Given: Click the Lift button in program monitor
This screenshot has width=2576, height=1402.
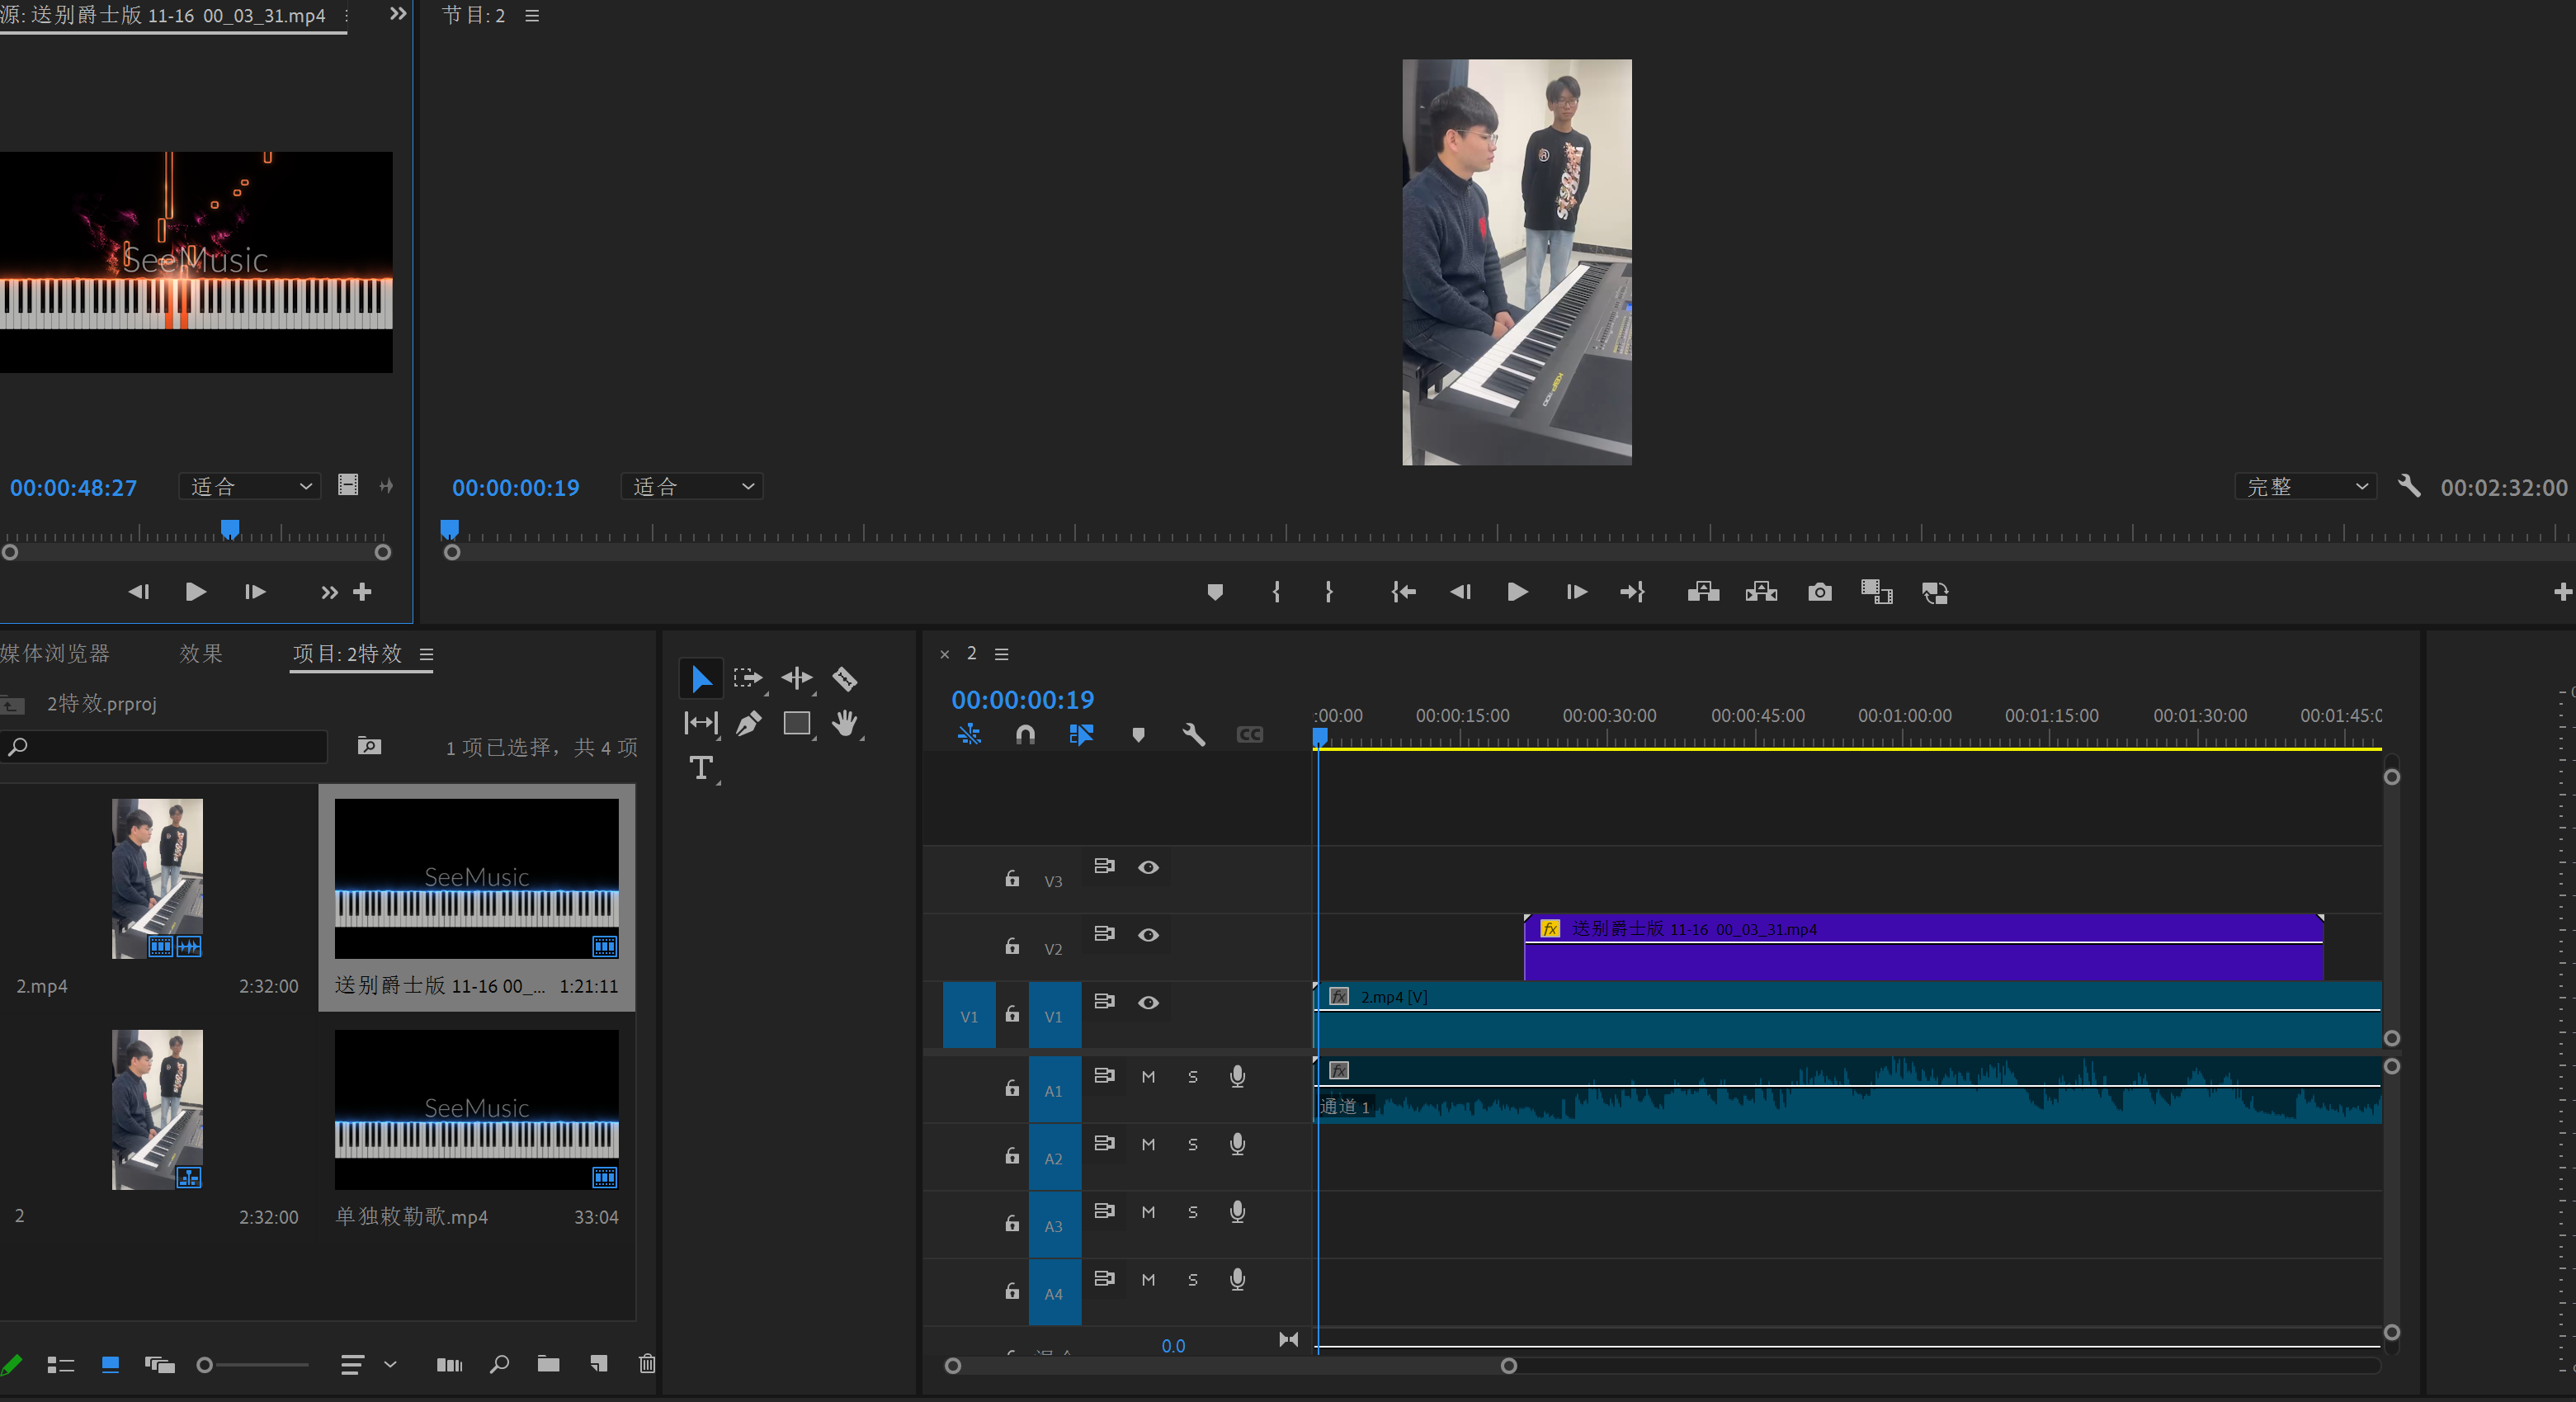Looking at the screenshot, I should (1703, 592).
